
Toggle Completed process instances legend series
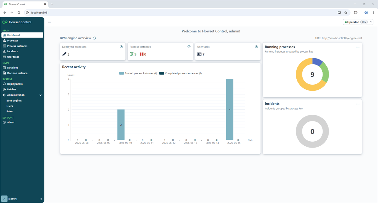[x=180, y=73]
